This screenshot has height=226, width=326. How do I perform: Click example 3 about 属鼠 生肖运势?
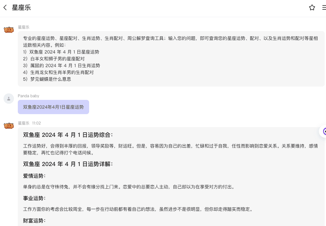[x=62, y=65]
